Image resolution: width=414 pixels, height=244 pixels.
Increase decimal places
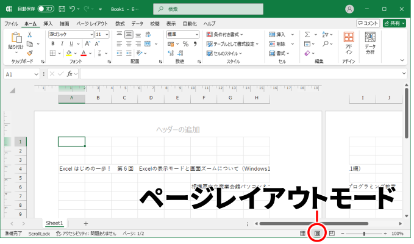point(171,53)
